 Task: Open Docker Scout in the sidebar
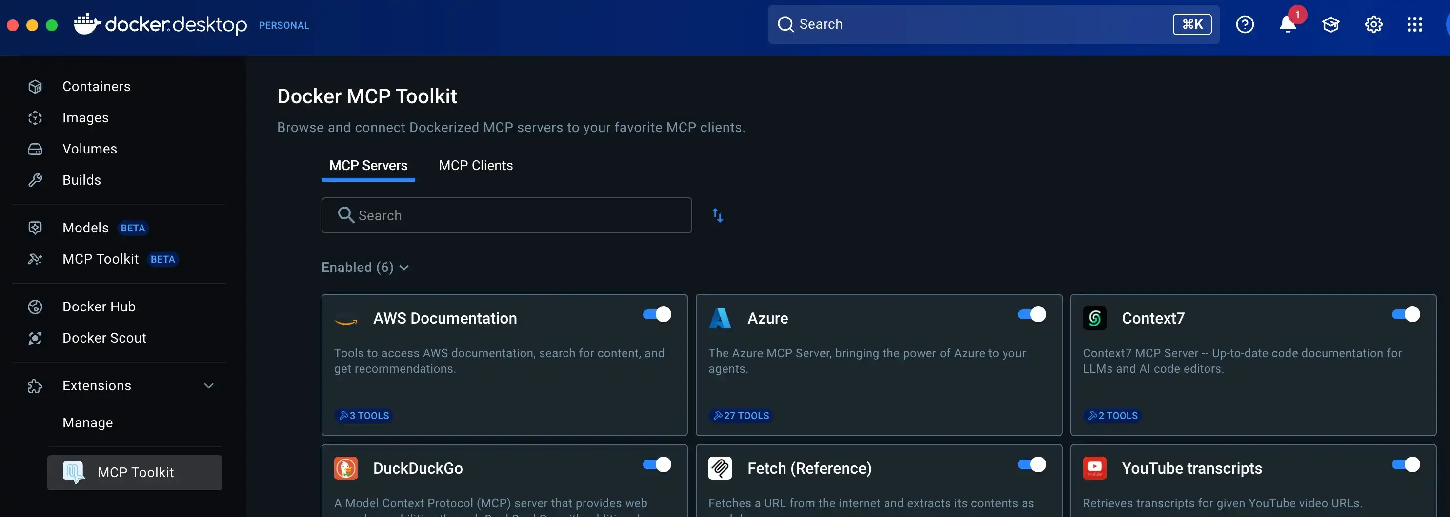[104, 338]
